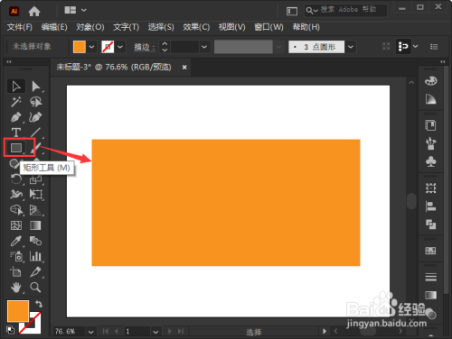Image resolution: width=452 pixels, height=339 pixels.
Task: Select the Direct Selection tool
Action: (36, 87)
